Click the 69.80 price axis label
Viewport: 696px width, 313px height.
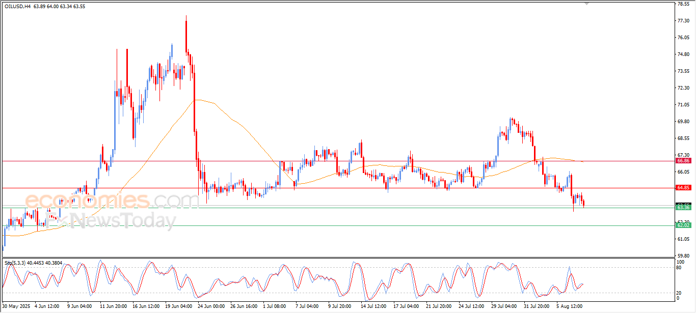[683, 122]
